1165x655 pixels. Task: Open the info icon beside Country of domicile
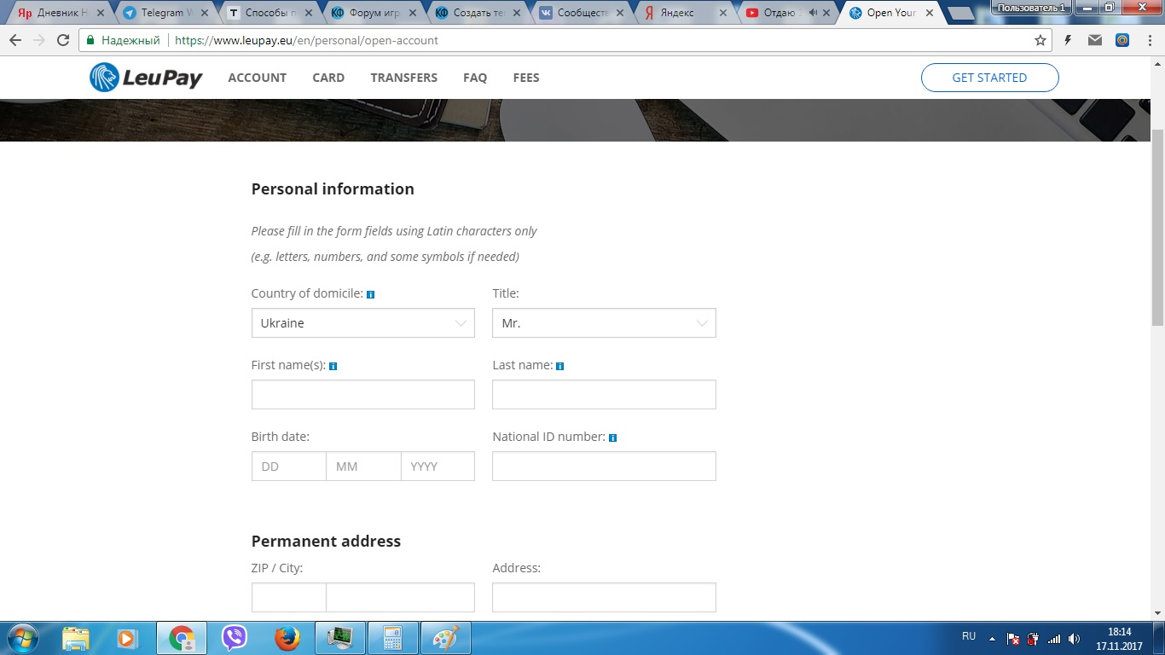[370, 294]
